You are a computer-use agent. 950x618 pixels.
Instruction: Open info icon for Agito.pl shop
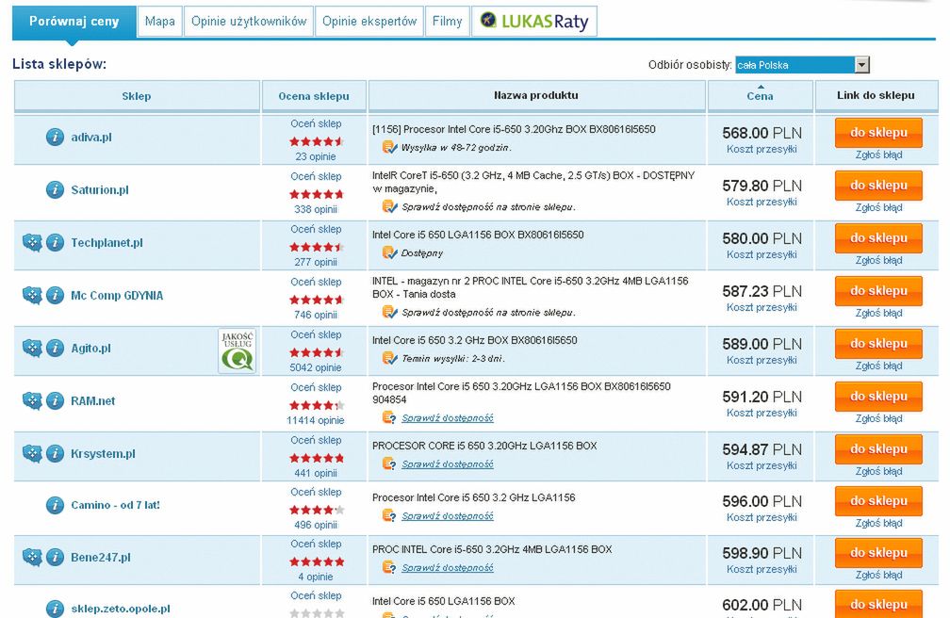55,348
